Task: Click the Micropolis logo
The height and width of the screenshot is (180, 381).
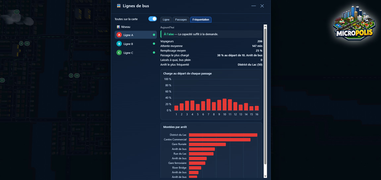Action: point(354,23)
